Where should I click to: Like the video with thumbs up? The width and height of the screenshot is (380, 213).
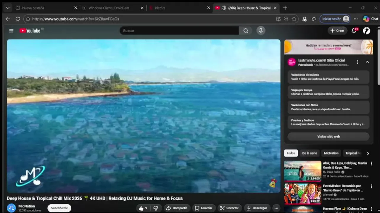[143, 208]
